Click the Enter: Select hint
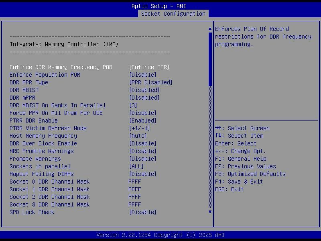Viewport: 321px width, 241px height. point(236,143)
